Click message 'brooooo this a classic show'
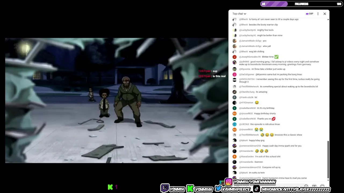Viewport: 344px width, 193px height. (x=288, y=135)
